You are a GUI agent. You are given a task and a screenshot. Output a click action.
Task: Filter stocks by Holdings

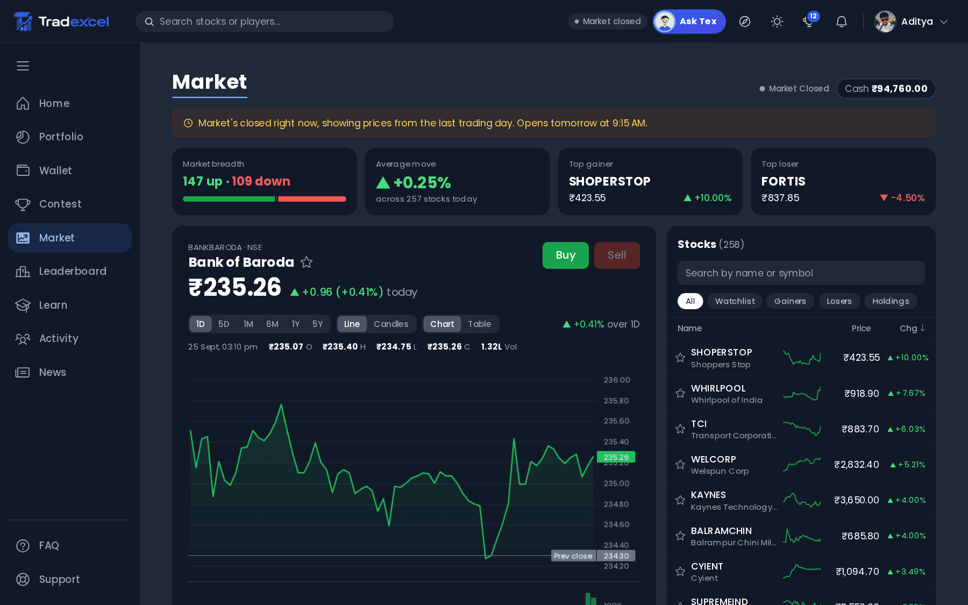(891, 301)
